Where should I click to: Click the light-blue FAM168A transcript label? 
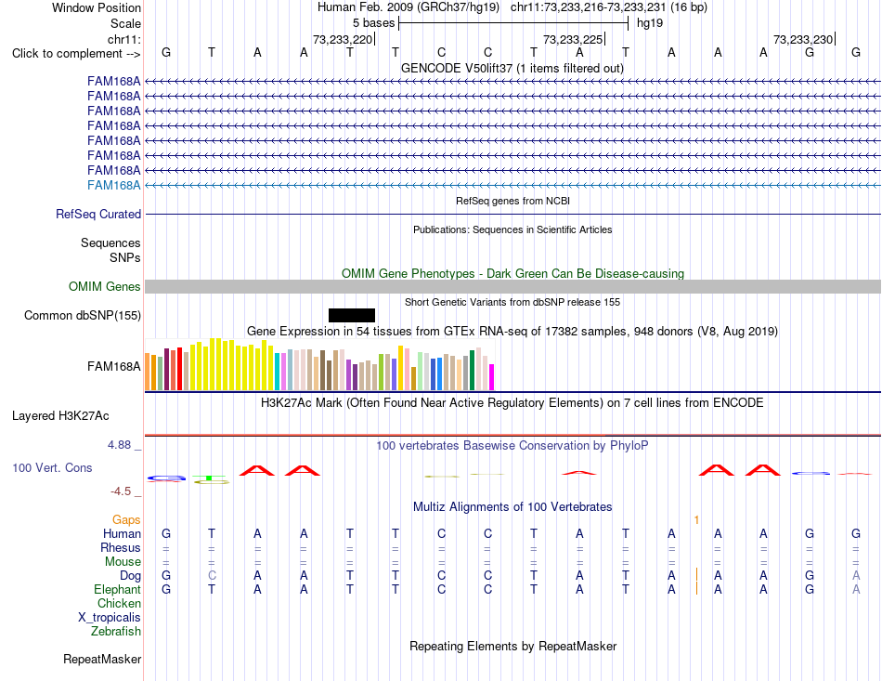[113, 185]
